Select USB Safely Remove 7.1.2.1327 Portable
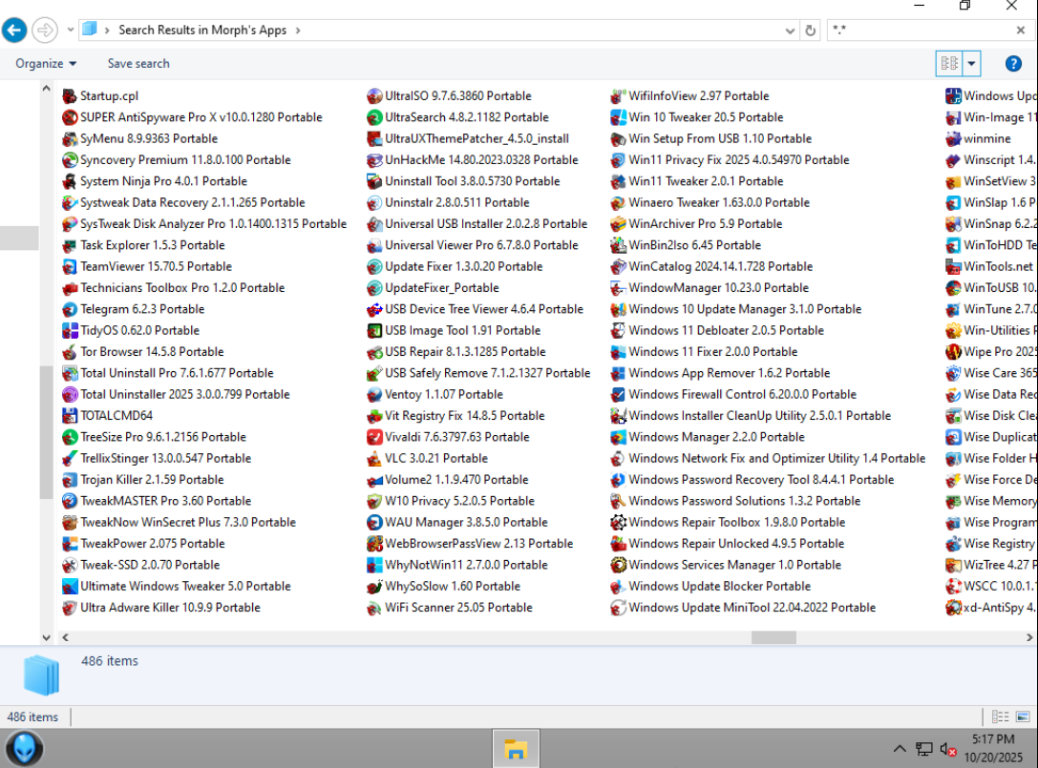Image resolution: width=1038 pixels, height=768 pixels. click(x=478, y=373)
